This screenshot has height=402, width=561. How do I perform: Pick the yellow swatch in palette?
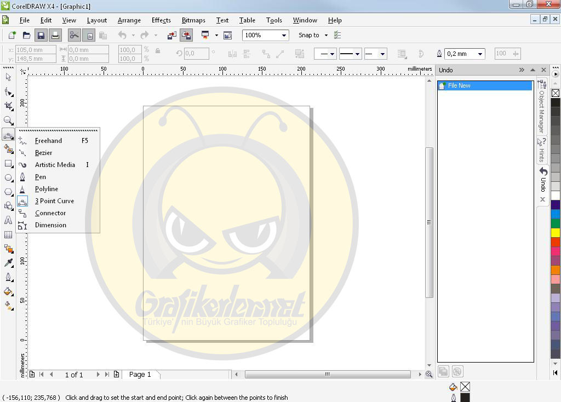(x=556, y=233)
